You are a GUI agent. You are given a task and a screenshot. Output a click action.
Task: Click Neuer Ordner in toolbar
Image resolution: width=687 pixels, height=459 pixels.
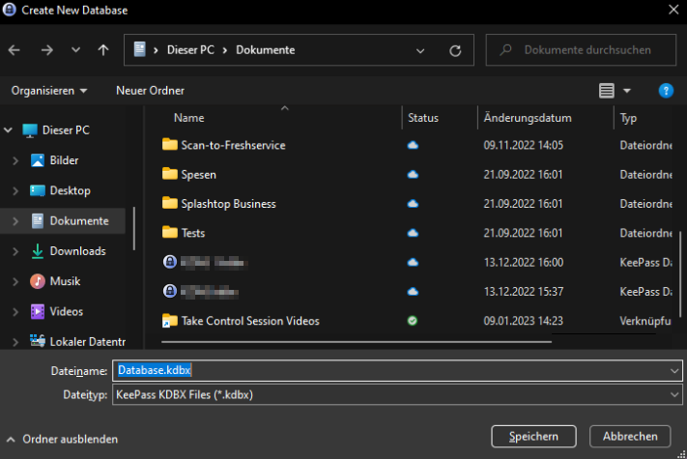point(150,90)
